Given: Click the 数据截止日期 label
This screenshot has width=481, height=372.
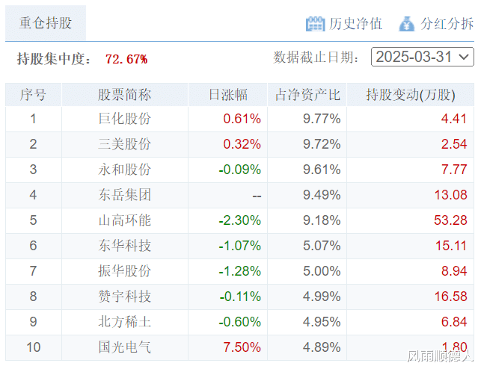Looking at the screenshot, I should click(x=316, y=58).
